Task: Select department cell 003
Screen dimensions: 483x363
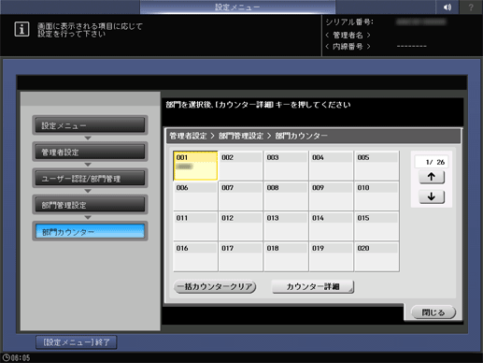Action: [286, 166]
